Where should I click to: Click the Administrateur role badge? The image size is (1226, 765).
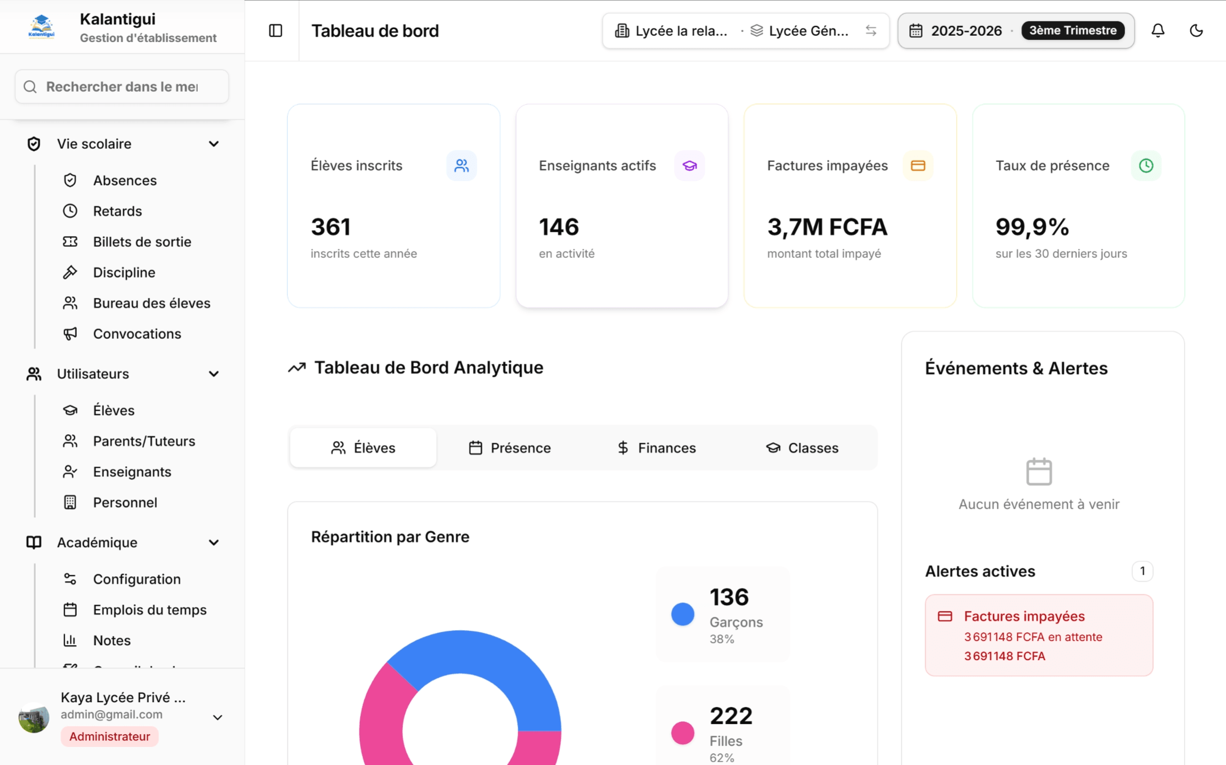point(109,736)
